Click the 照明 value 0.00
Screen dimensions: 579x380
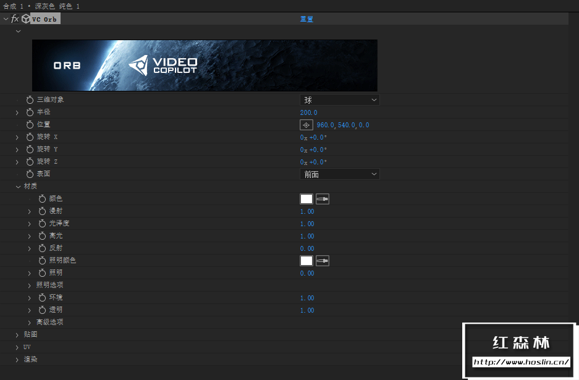(307, 273)
